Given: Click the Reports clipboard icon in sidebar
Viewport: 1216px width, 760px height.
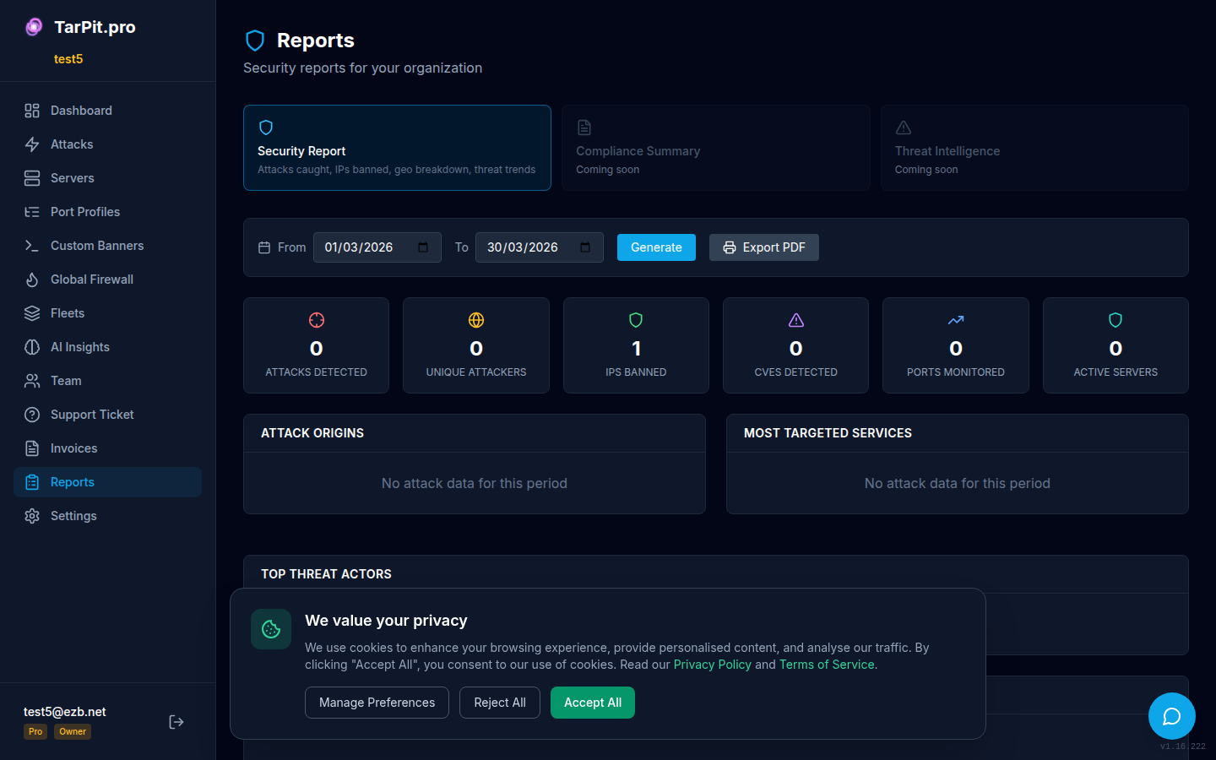Looking at the screenshot, I should coord(32,482).
